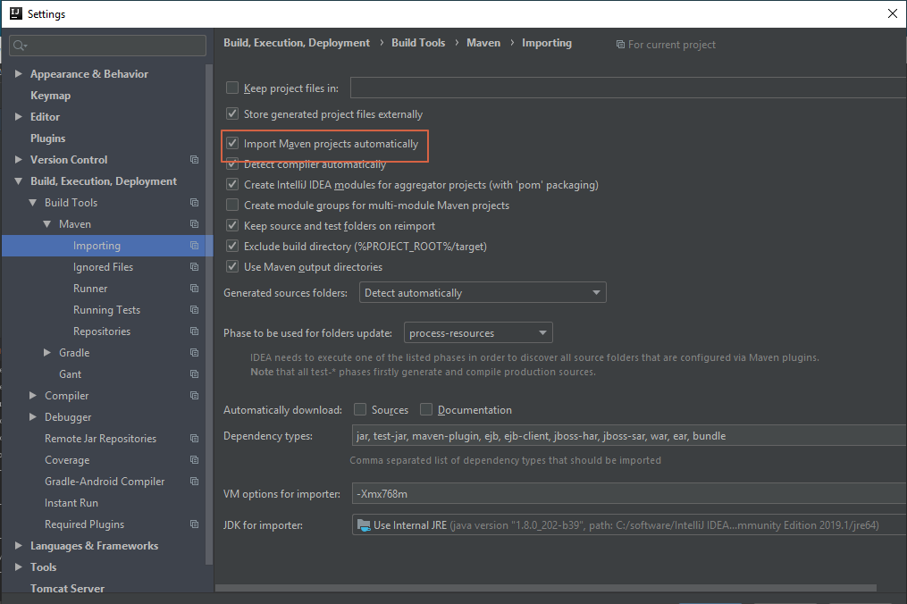This screenshot has width=907, height=604.
Task: Expand the Debugger node arrow
Action: coord(33,416)
